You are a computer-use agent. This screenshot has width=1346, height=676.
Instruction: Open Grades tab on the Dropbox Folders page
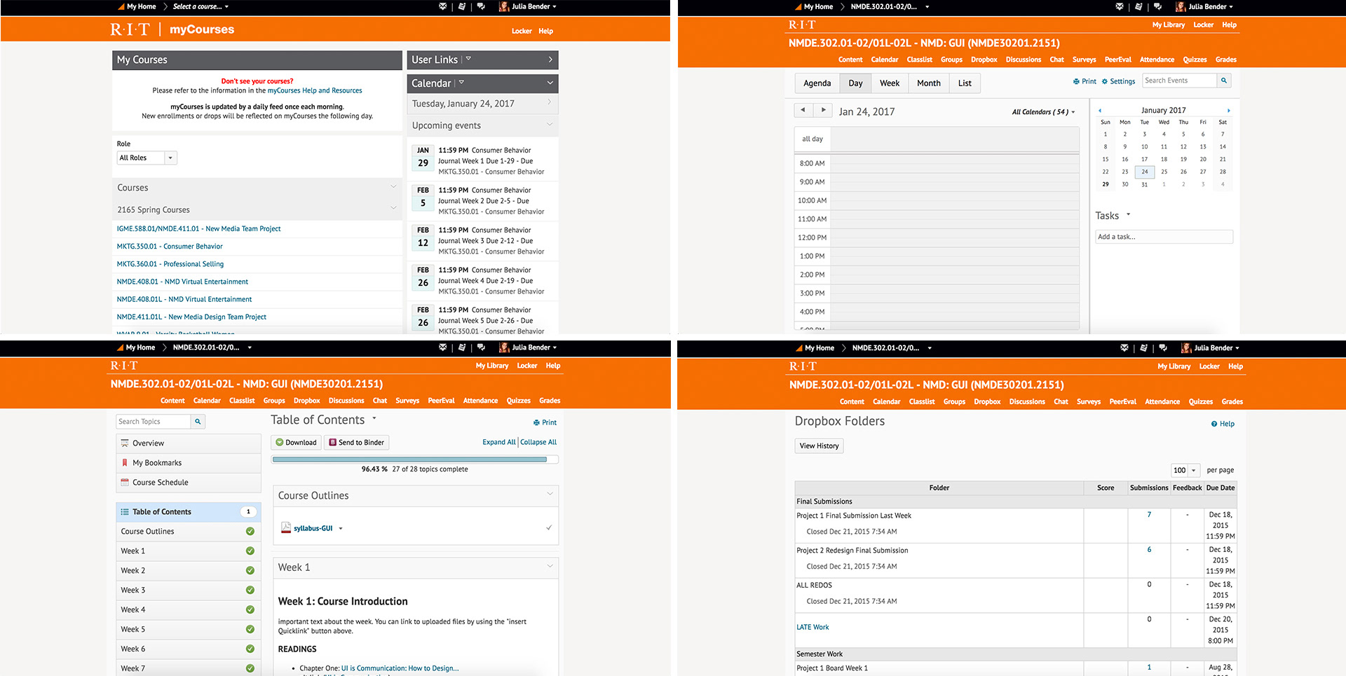click(1232, 401)
